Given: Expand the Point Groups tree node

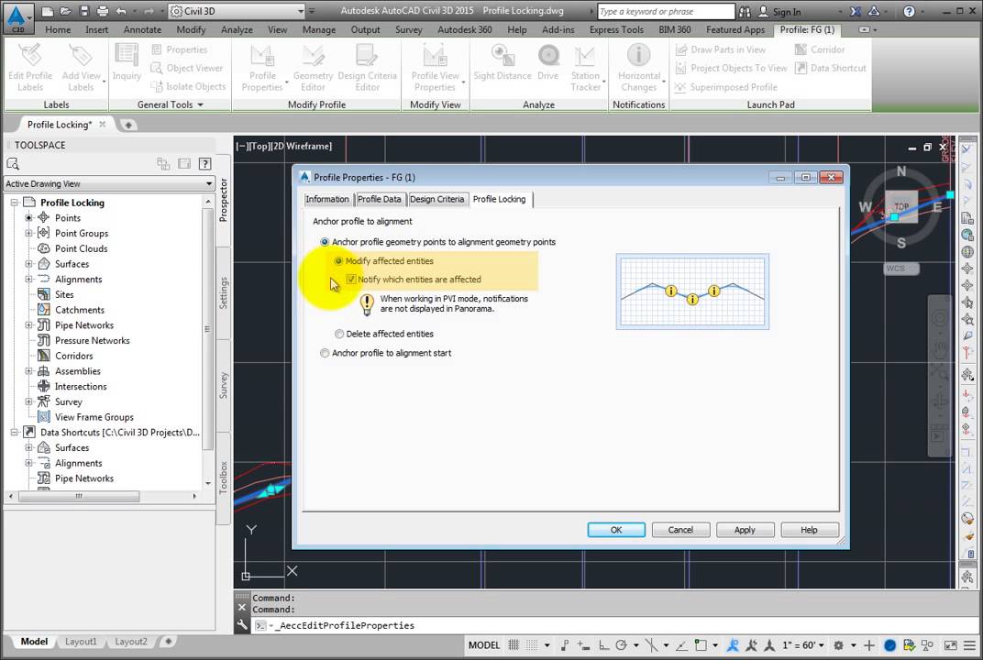Looking at the screenshot, I should coord(28,233).
